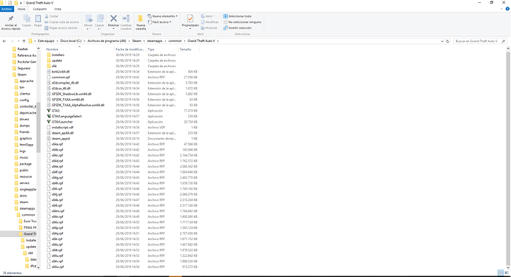The height and width of the screenshot is (277, 511).
Task: Expand address bar history dropdown
Action: (x=442, y=41)
